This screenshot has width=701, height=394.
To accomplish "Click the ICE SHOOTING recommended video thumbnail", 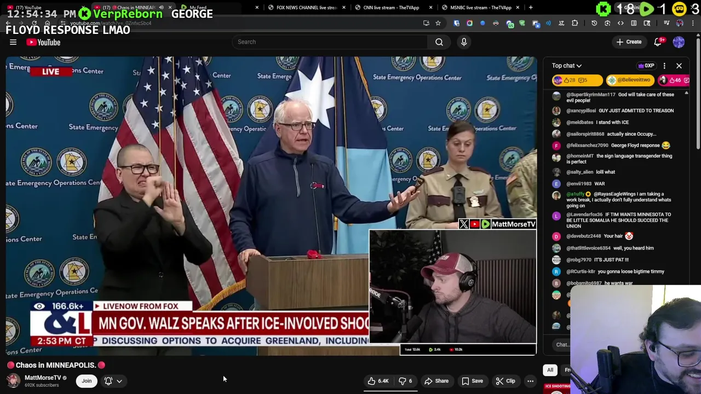I will pos(558,388).
